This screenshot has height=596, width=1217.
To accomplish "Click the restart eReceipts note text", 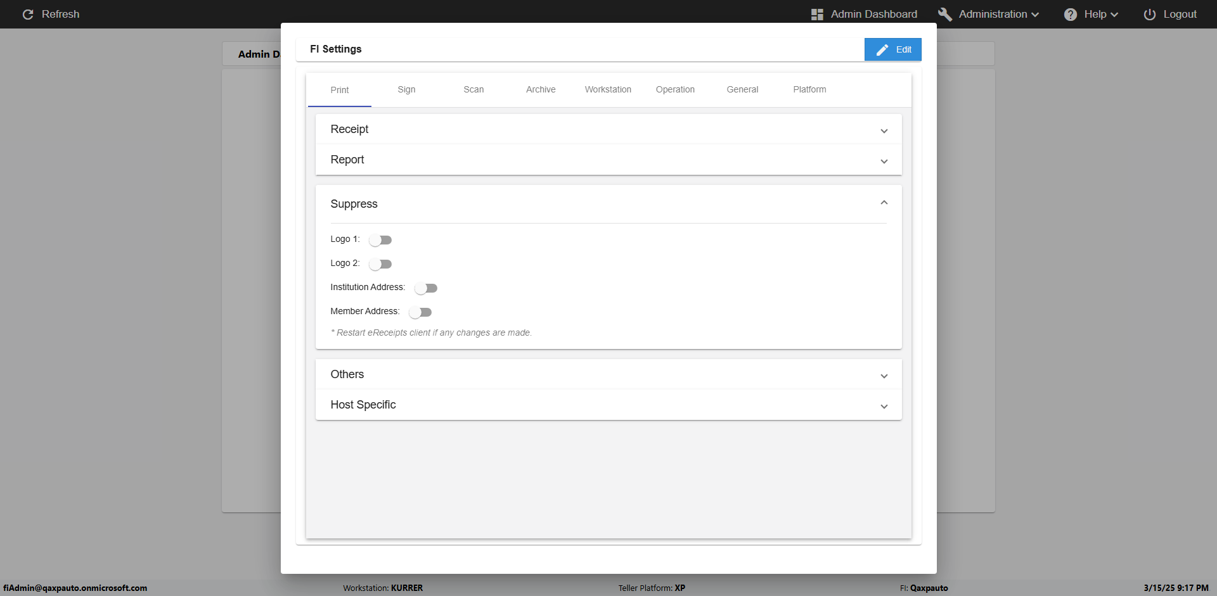I will 431,333.
